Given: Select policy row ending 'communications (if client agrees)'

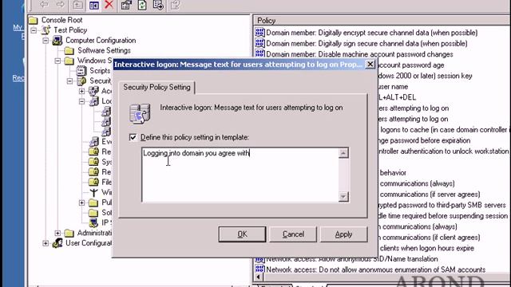Looking at the screenshot, I should point(430,238).
